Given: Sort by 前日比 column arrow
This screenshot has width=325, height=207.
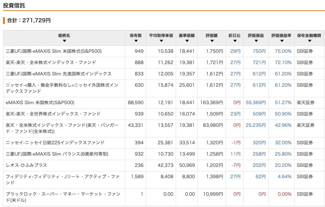Looking at the screenshot, I should pyautogui.click(x=235, y=41).
